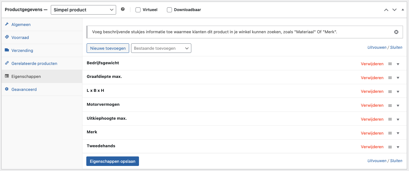Dismiss the info notice with X icon
409x171 pixels.
396,32
